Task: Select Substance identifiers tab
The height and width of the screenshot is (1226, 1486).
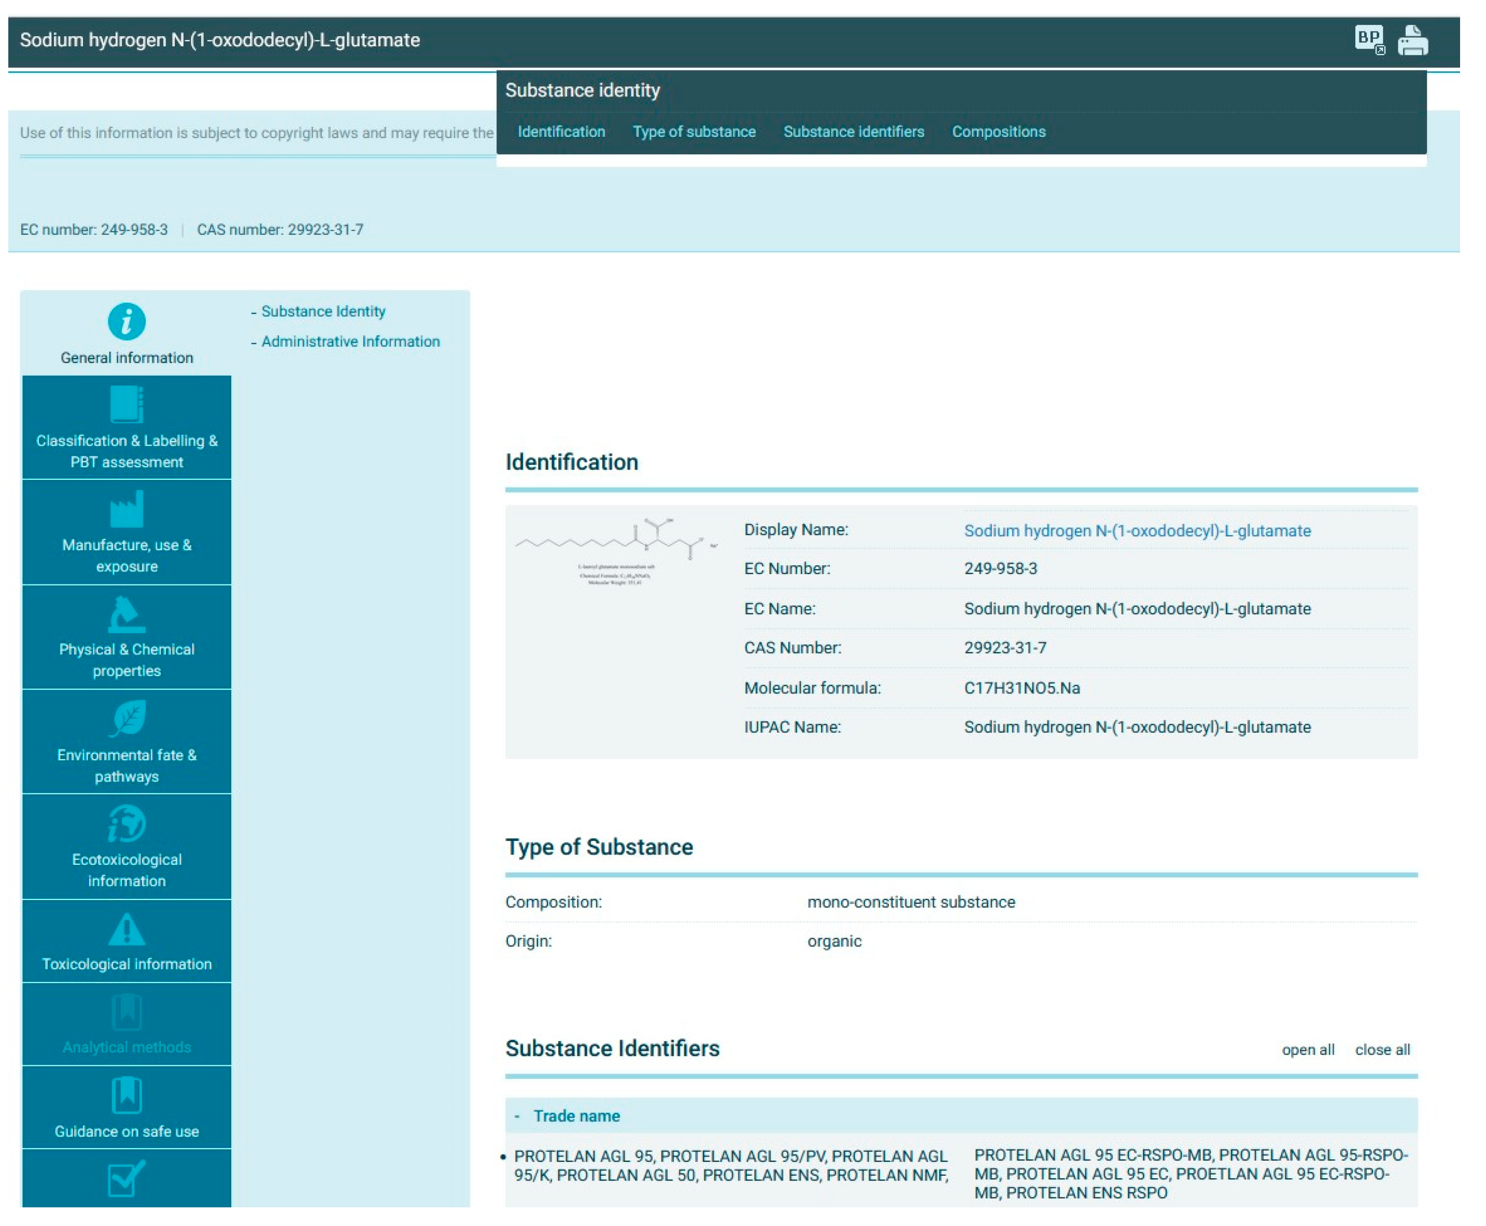Action: (853, 132)
